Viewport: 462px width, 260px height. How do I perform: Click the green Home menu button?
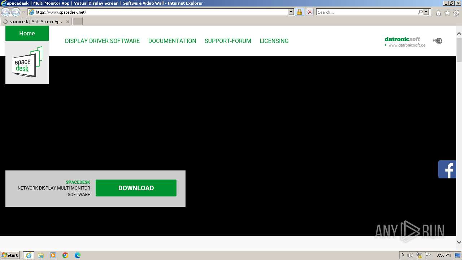(27, 33)
